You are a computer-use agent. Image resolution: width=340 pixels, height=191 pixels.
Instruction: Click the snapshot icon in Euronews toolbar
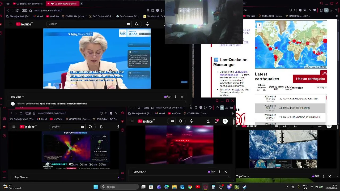click(x=153, y=10)
